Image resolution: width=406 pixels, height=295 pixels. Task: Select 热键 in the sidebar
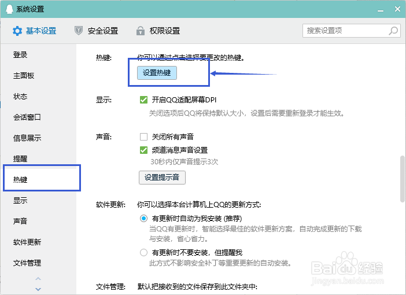point(20,179)
